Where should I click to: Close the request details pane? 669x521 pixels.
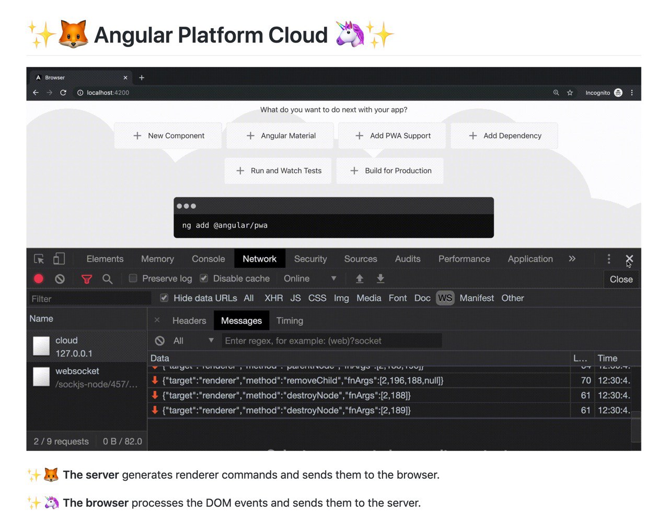click(157, 320)
